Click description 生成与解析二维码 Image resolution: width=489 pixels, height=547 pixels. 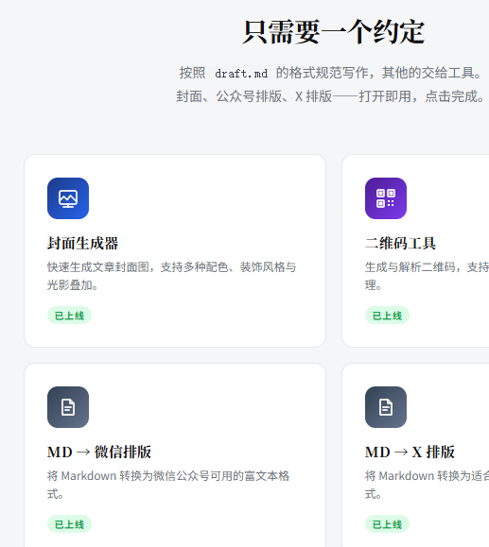pos(427,276)
